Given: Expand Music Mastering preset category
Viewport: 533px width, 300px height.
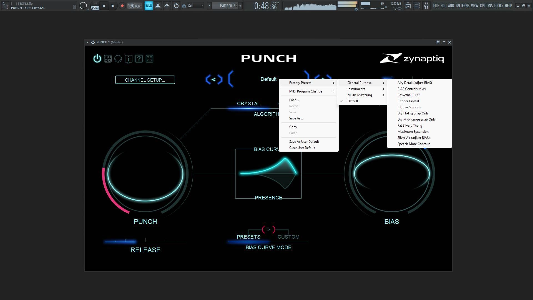Looking at the screenshot, I should (x=362, y=95).
